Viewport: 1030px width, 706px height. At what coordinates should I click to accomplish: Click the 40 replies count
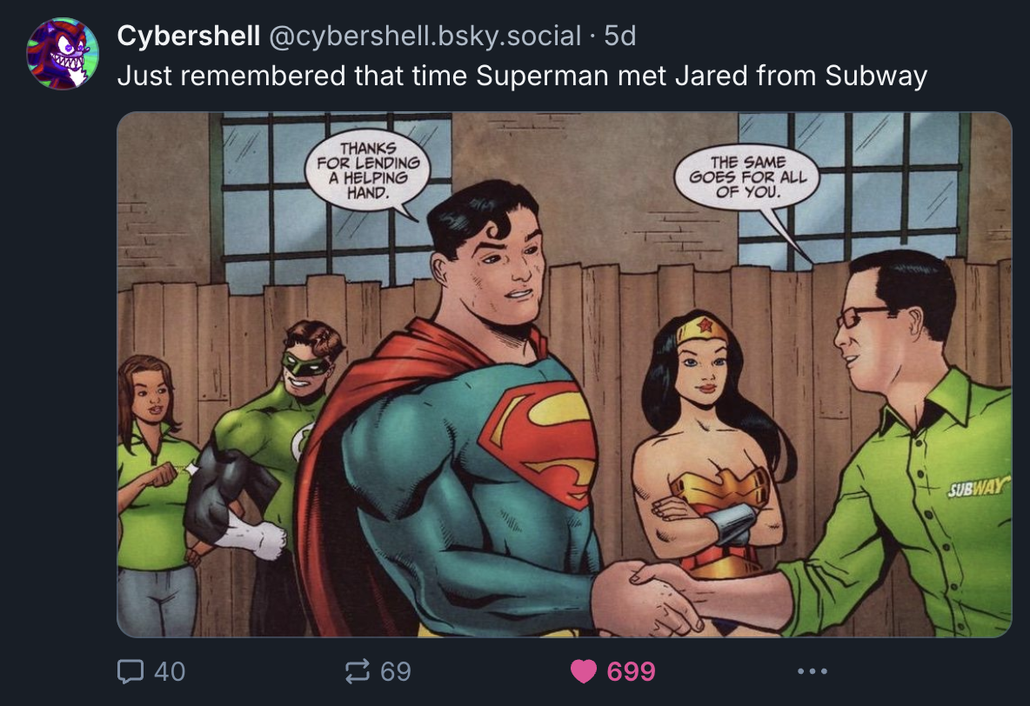[170, 671]
